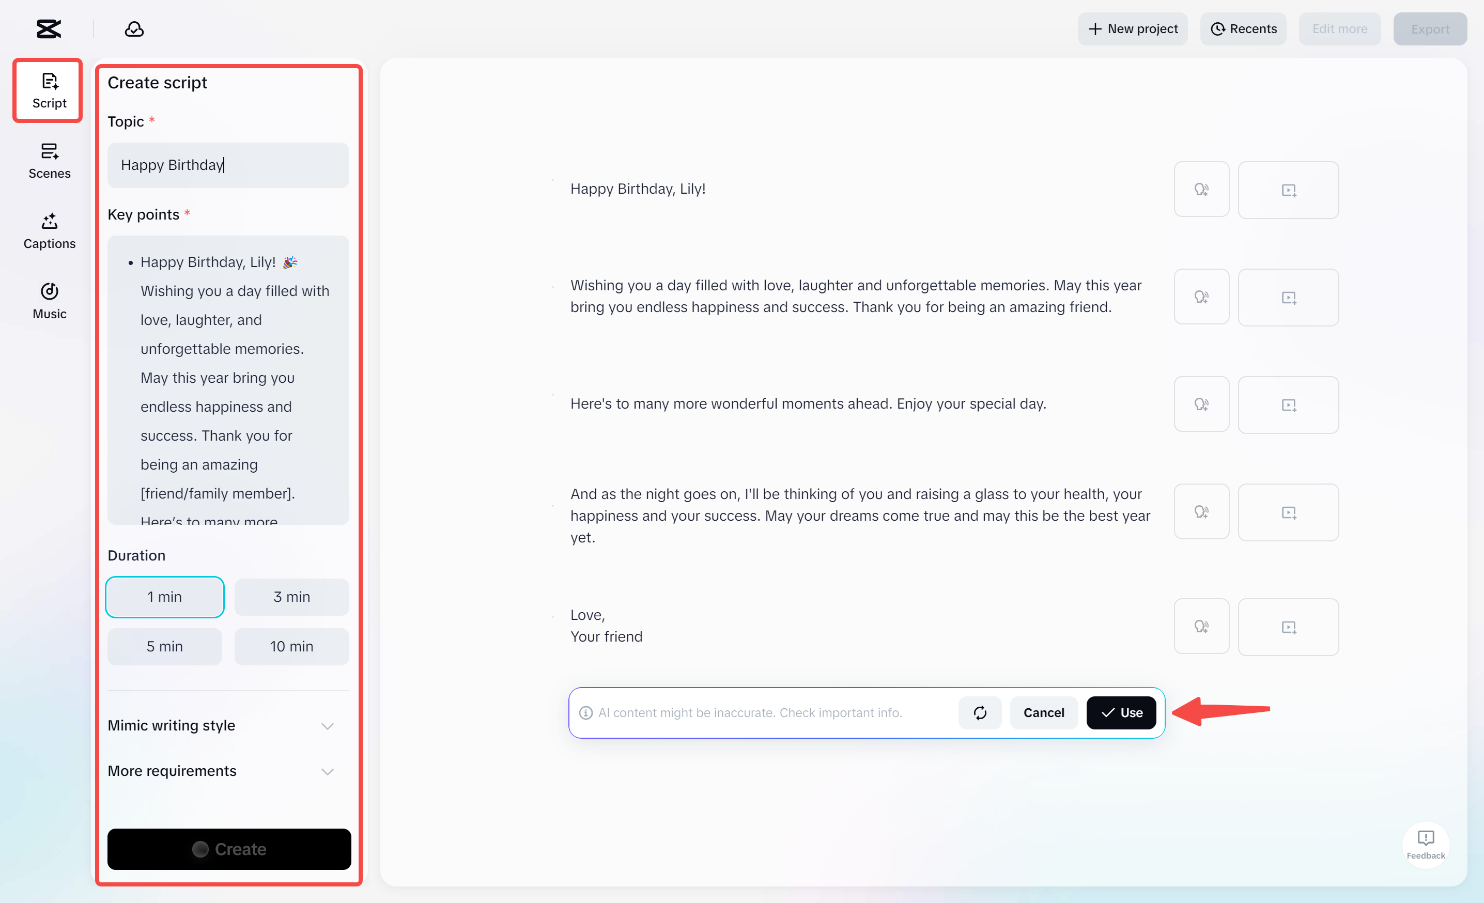Click the CapCut logo icon
1484x903 pixels.
[49, 29]
